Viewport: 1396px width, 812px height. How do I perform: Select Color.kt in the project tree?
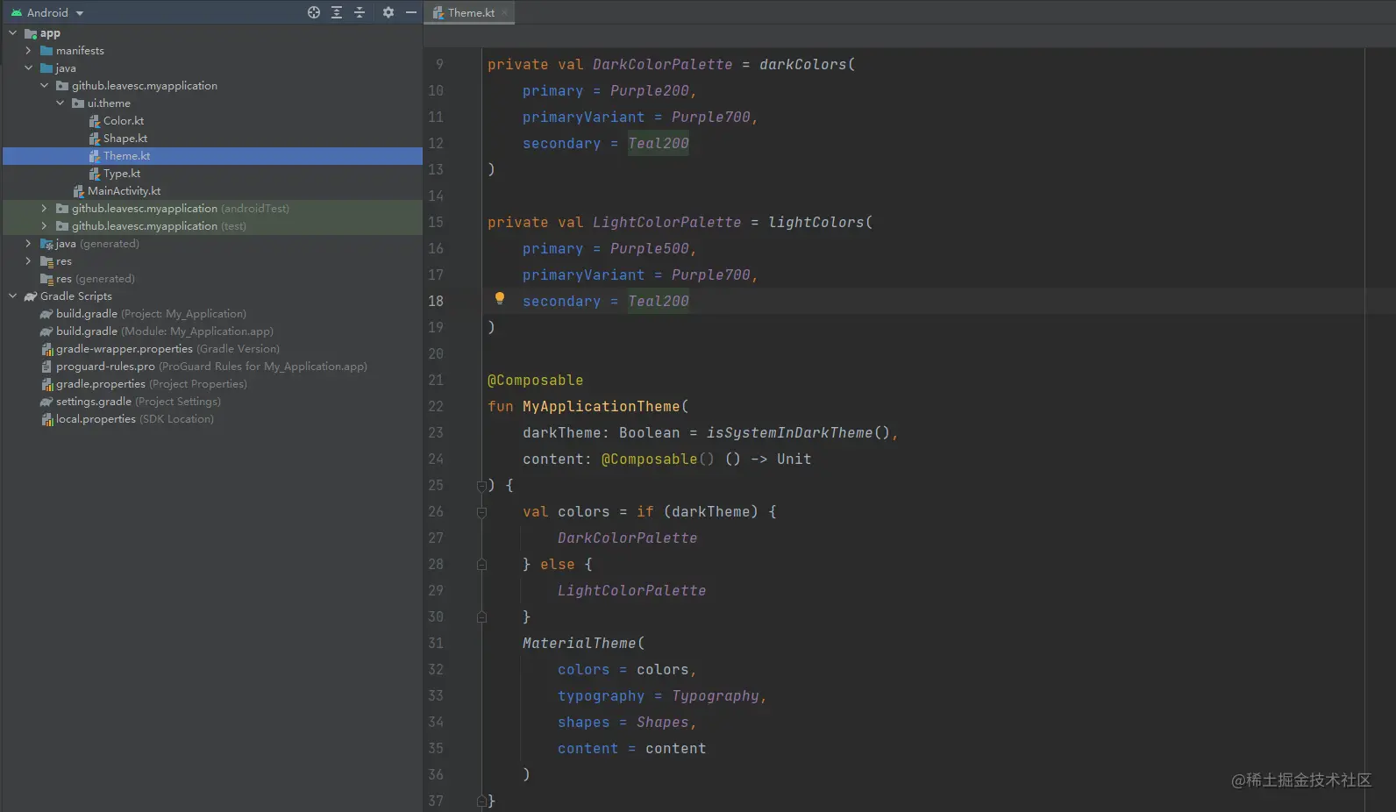tap(124, 121)
